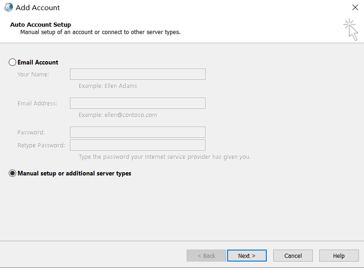364x268 pixels.
Task: Click the < Back button
Action: [x=206, y=256]
